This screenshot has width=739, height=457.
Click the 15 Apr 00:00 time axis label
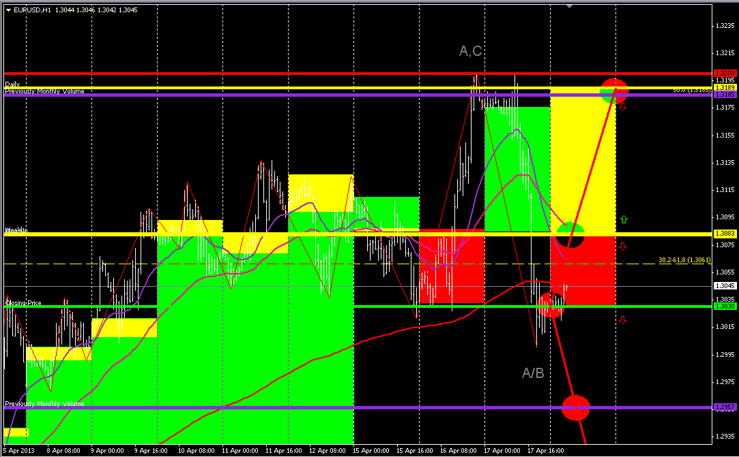pos(371,451)
